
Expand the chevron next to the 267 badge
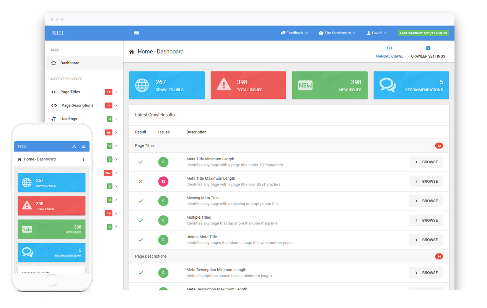click(116, 173)
